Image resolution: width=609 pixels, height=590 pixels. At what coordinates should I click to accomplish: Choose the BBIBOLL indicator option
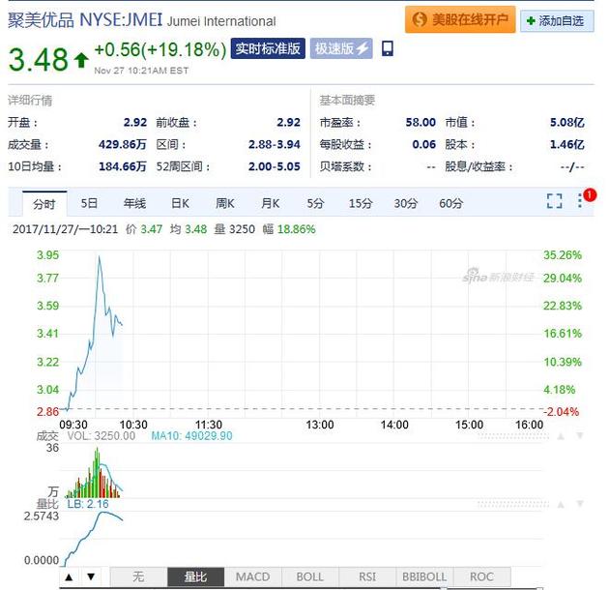[424, 576]
